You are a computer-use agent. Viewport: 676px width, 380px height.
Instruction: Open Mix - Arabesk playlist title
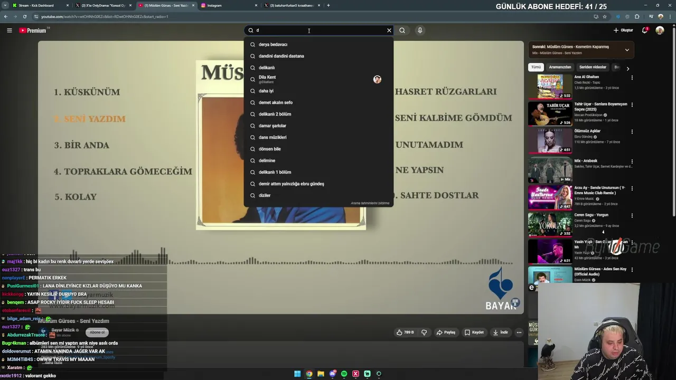pos(586,160)
